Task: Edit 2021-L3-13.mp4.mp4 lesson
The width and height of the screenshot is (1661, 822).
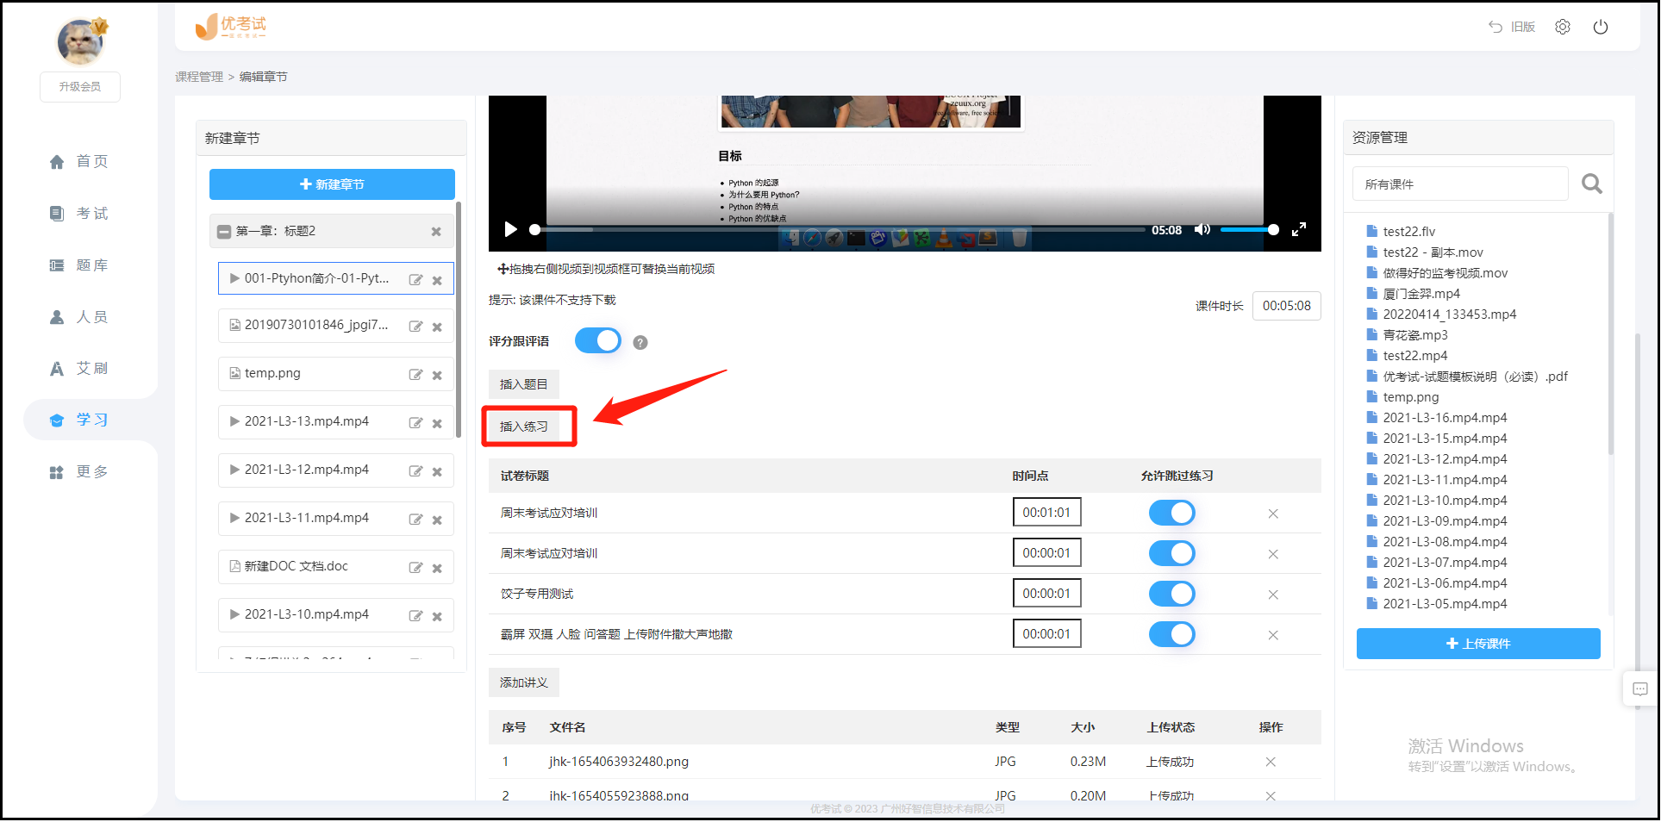Action: [415, 423]
